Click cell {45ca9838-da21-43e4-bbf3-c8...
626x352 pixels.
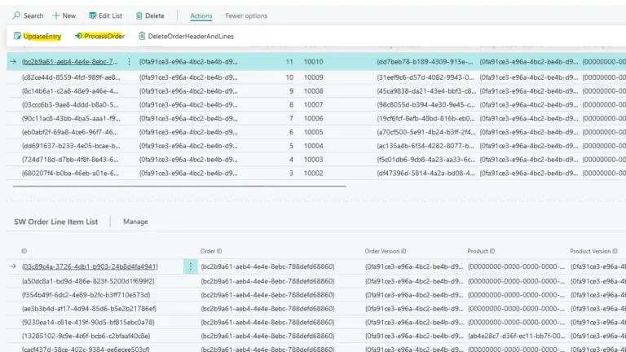point(426,91)
